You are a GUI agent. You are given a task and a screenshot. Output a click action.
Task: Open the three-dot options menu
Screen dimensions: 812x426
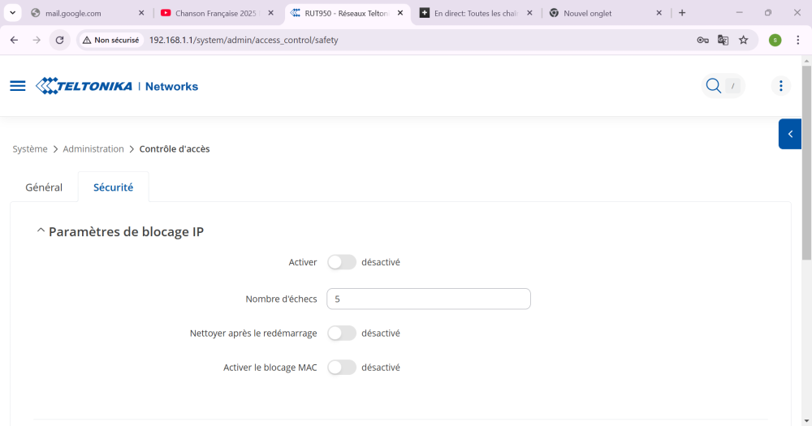click(x=780, y=86)
